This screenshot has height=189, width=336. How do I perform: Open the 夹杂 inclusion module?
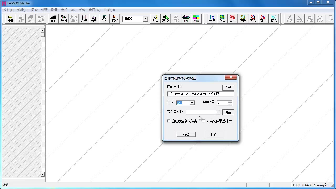[x=253, y=19]
